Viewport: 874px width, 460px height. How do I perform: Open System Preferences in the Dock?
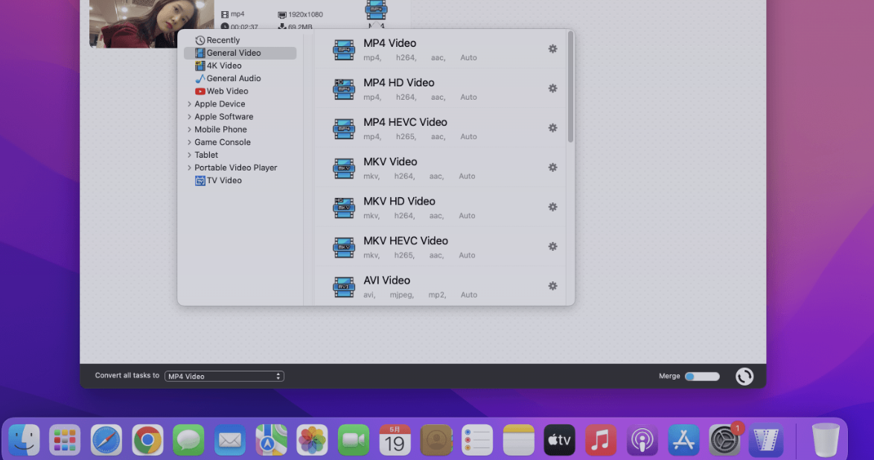click(x=724, y=440)
